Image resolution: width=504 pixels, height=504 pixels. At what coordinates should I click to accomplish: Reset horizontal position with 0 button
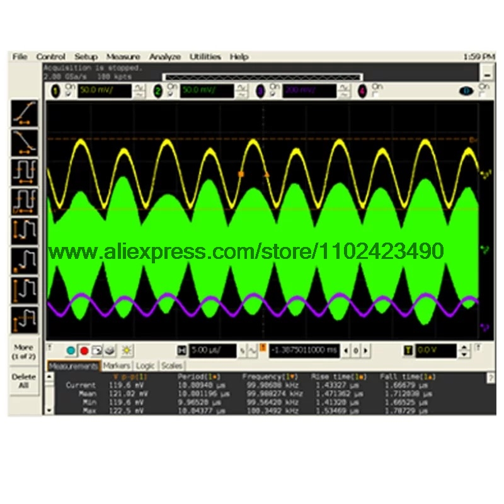(355, 351)
